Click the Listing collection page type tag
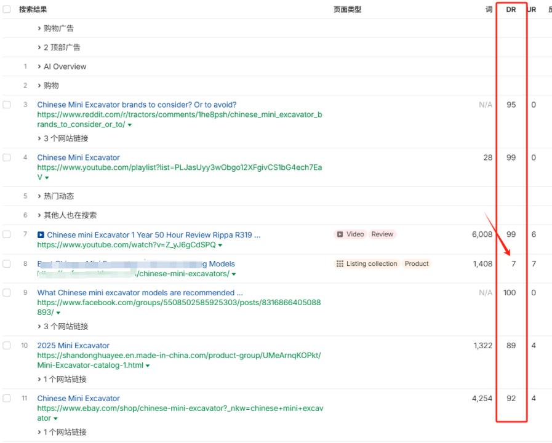The width and height of the screenshot is (552, 443). point(367,264)
